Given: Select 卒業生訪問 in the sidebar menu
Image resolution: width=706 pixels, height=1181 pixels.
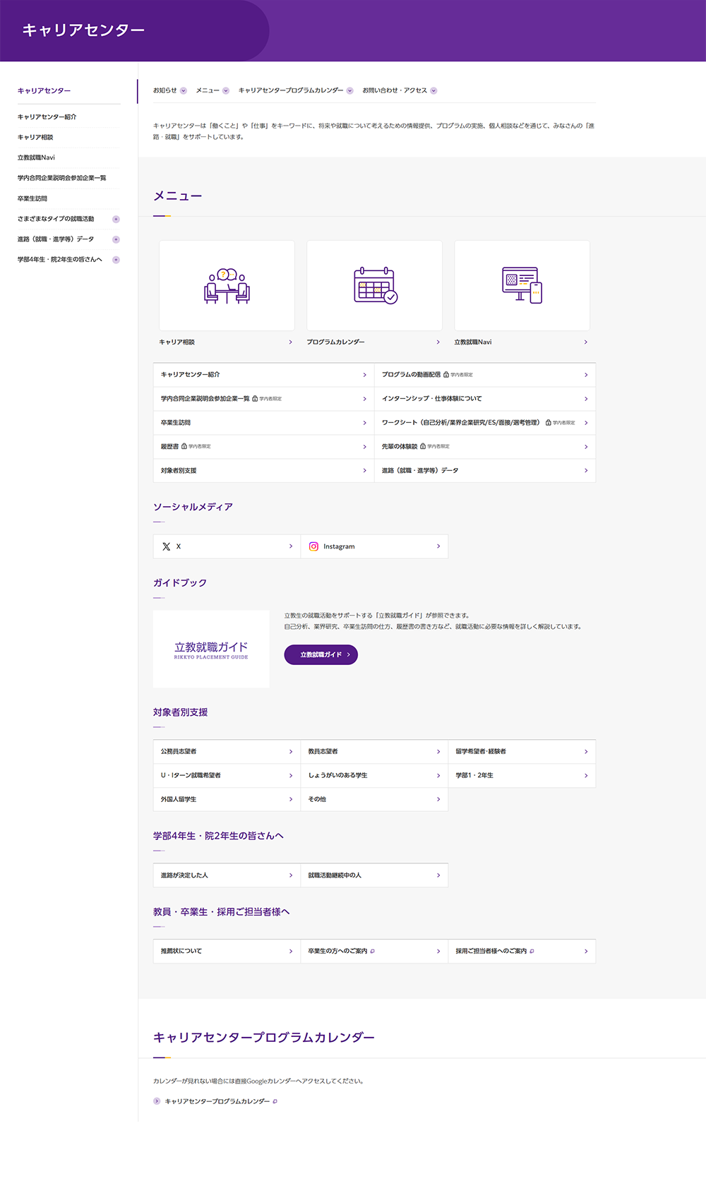Looking at the screenshot, I should 32,198.
